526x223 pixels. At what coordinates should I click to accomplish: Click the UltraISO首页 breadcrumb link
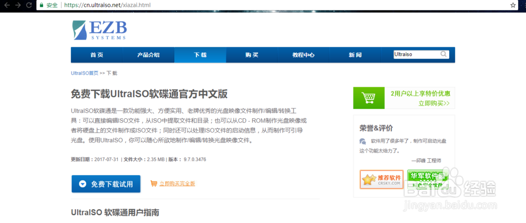tap(85, 73)
